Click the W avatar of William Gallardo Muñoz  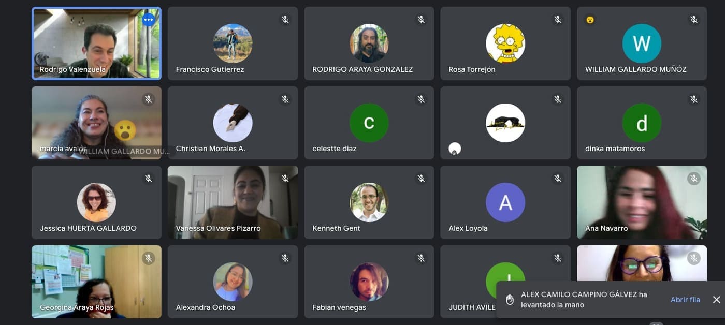(x=642, y=43)
